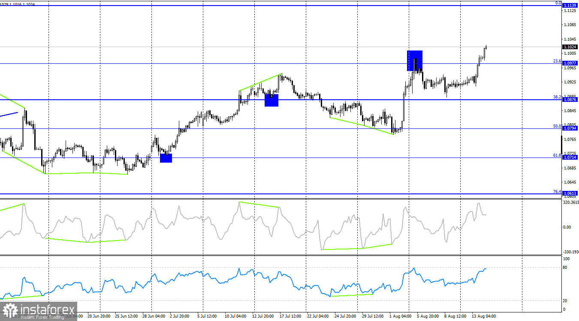Click the 17 Jul 12:00 date label
This screenshot has height=321, width=579.
[x=291, y=316]
